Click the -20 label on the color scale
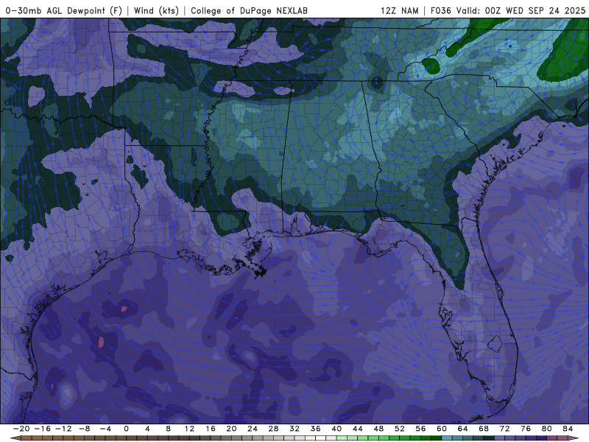 [x=21, y=429]
